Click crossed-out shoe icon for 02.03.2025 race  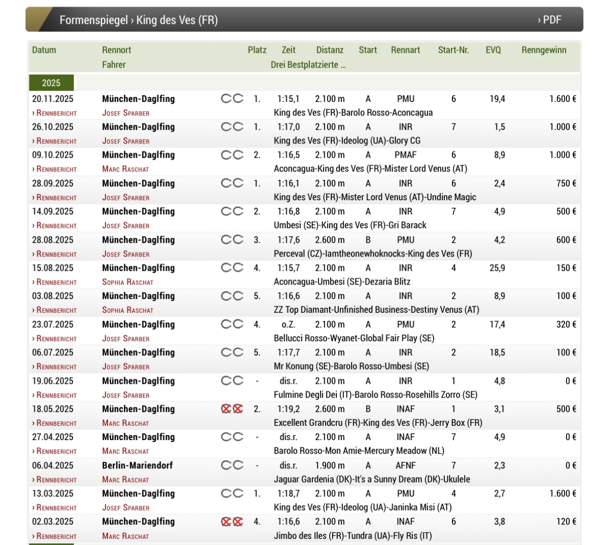[x=232, y=521]
